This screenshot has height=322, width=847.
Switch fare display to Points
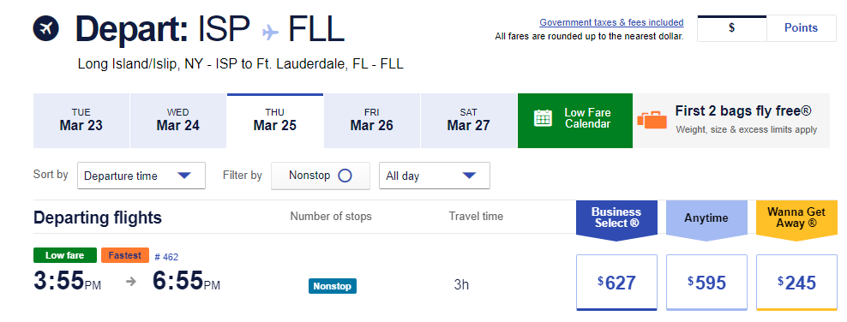pyautogui.click(x=801, y=28)
